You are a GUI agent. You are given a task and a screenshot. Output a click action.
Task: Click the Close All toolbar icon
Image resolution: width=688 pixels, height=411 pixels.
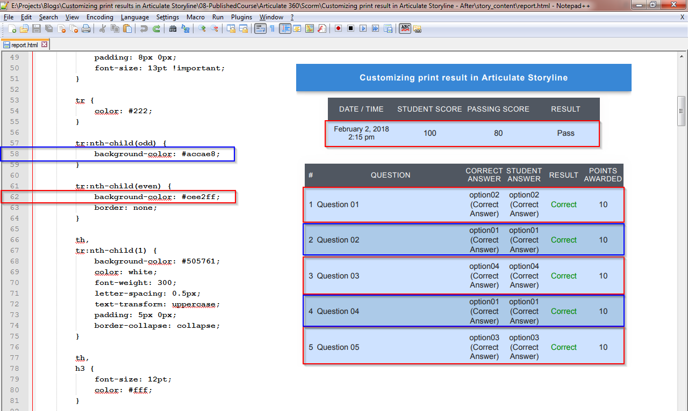(74, 28)
